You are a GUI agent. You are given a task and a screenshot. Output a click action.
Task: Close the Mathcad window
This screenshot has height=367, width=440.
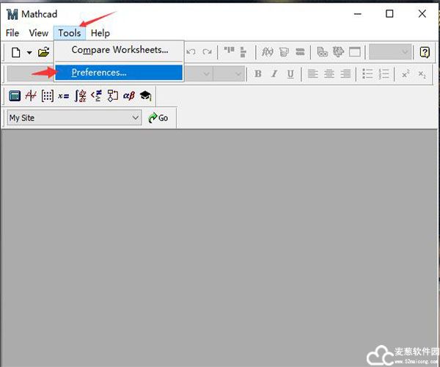pos(422,13)
